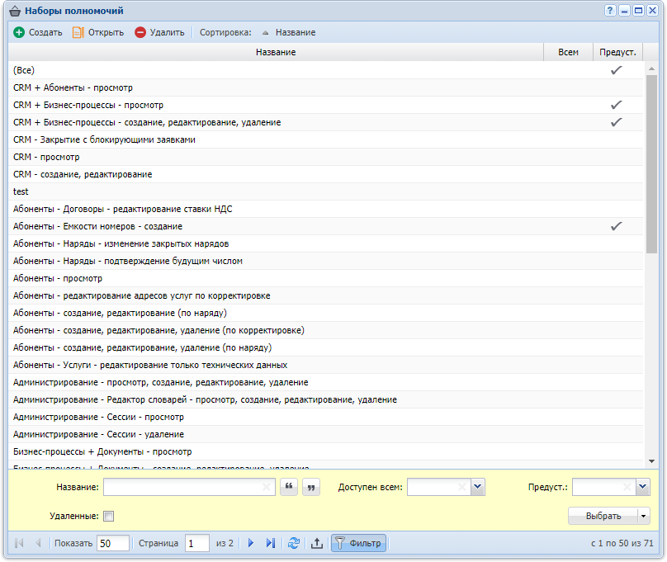Select Абоненты - Наряды - изменение закрытых нарядов

[x=325, y=243]
